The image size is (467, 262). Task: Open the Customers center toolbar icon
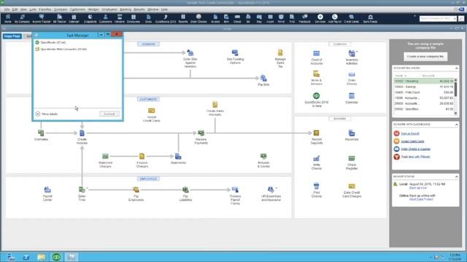105,18
